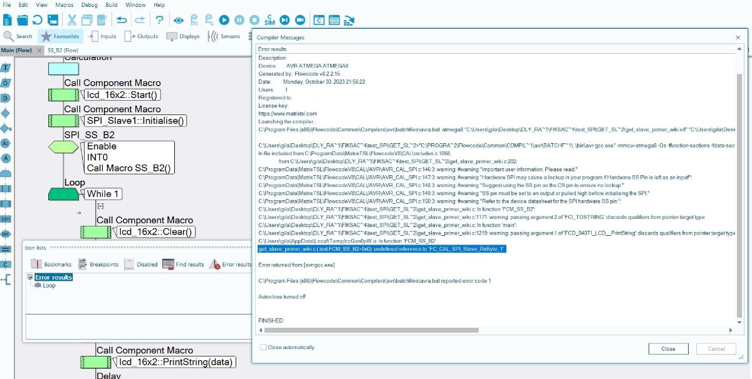Screen dimensions: 752x379
Task: Open help via question mark icon
Action: tap(160, 20)
